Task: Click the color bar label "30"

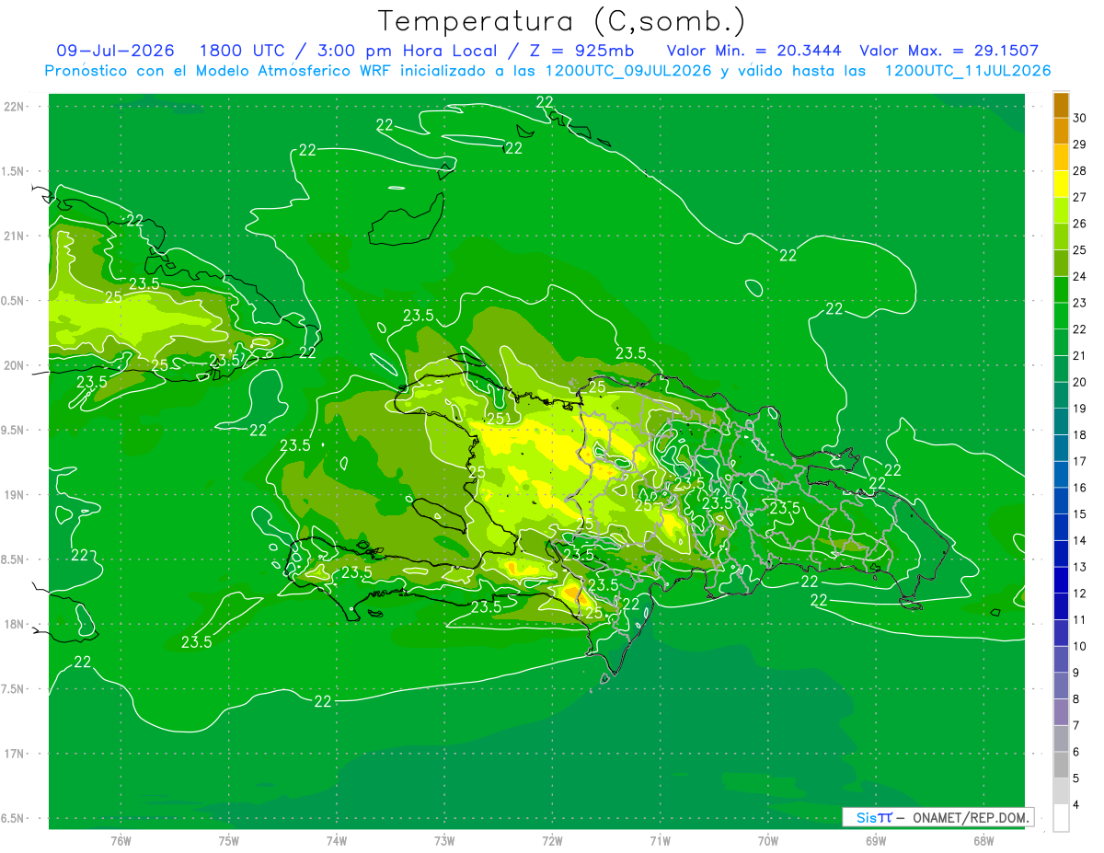Action: [1080, 118]
